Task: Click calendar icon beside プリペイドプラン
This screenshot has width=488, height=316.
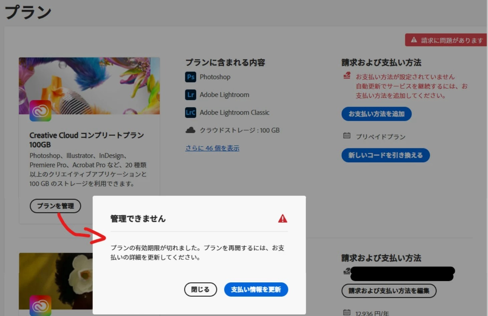Action: pyautogui.click(x=347, y=135)
